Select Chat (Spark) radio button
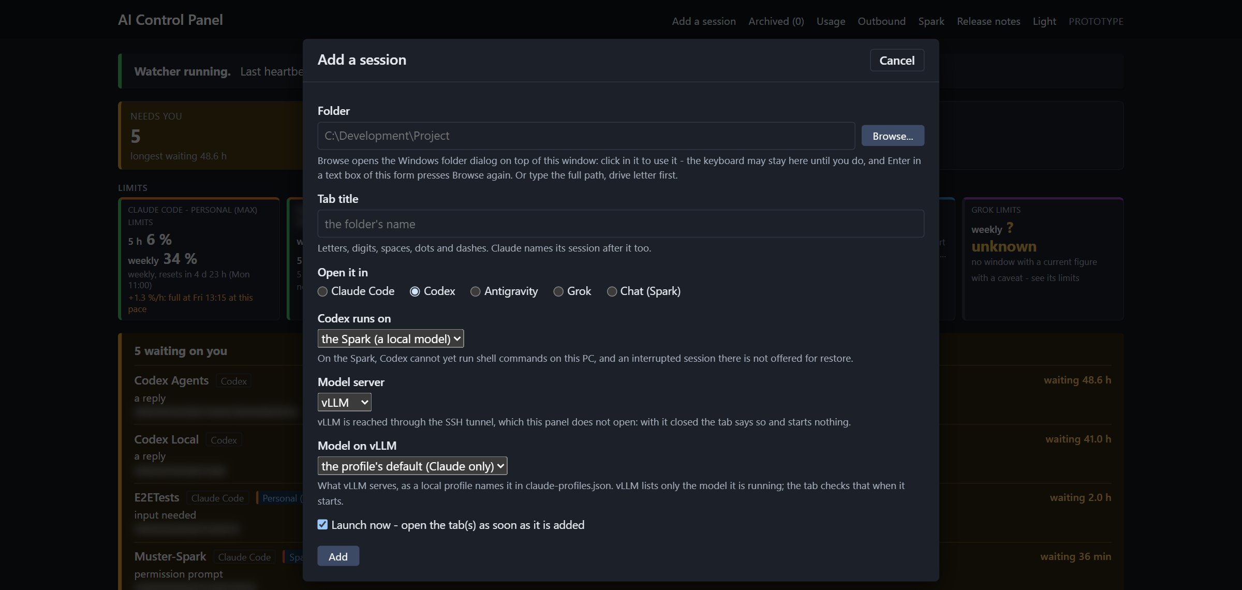The height and width of the screenshot is (590, 1242). pos(611,291)
